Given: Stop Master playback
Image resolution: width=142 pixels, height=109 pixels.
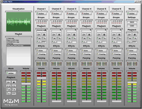Looking at the screenshot, I should (135, 35).
